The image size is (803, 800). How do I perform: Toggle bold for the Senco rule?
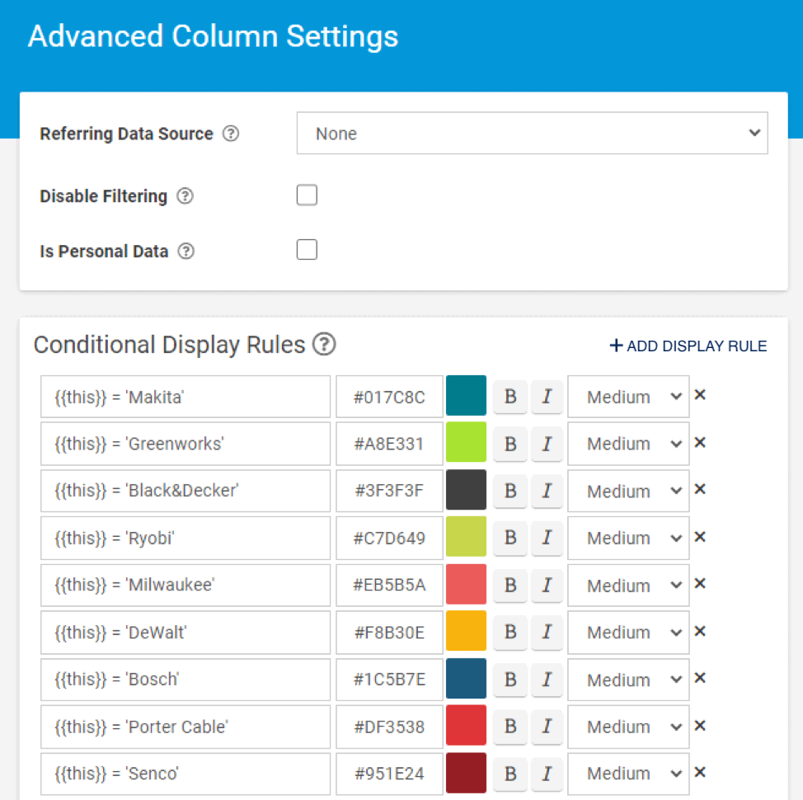(x=510, y=774)
